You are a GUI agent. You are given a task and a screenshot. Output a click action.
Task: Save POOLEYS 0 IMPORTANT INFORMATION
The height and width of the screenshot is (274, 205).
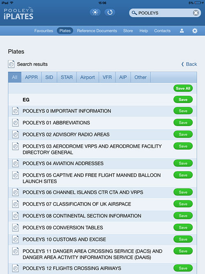[183, 111]
